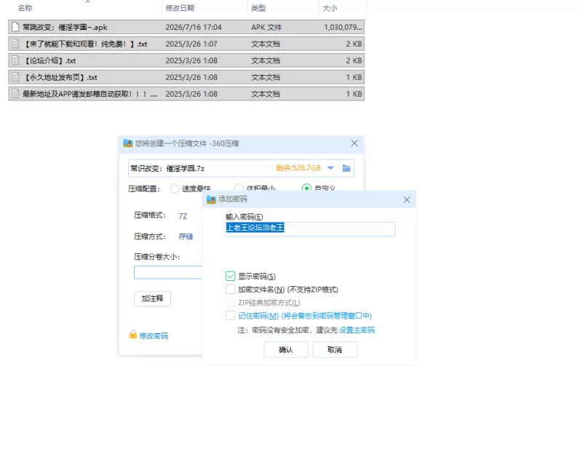The height and width of the screenshot is (465, 582).
Task: Click the 加注释 button
Action: pos(152,298)
